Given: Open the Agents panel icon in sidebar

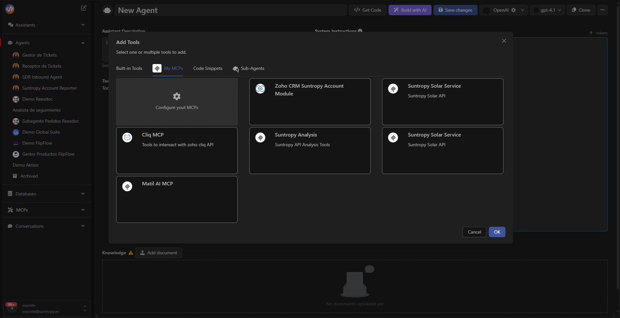Looking at the screenshot, I should coord(10,42).
